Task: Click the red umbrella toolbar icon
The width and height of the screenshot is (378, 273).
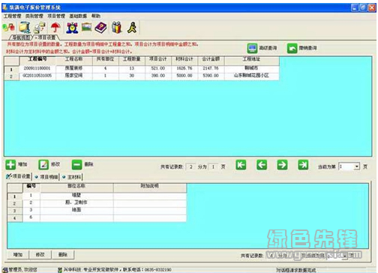Action: (x=55, y=28)
